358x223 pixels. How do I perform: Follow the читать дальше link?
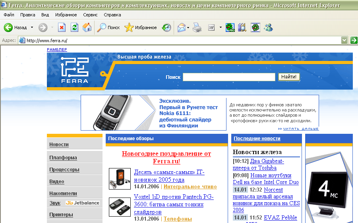click(x=301, y=129)
